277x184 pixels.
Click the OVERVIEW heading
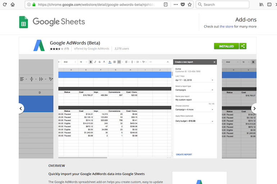(x=57, y=166)
